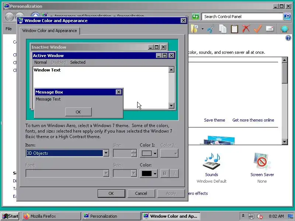Click the None text under Screen Saver

[262, 181]
